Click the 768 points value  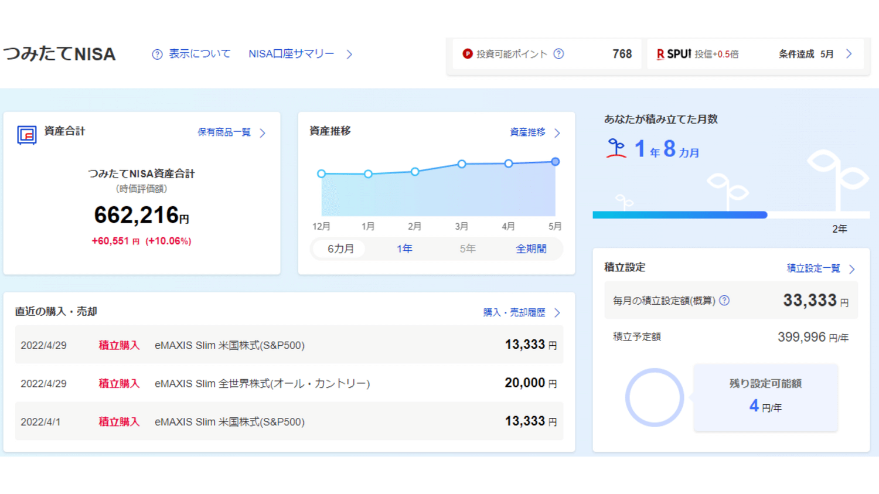click(622, 54)
